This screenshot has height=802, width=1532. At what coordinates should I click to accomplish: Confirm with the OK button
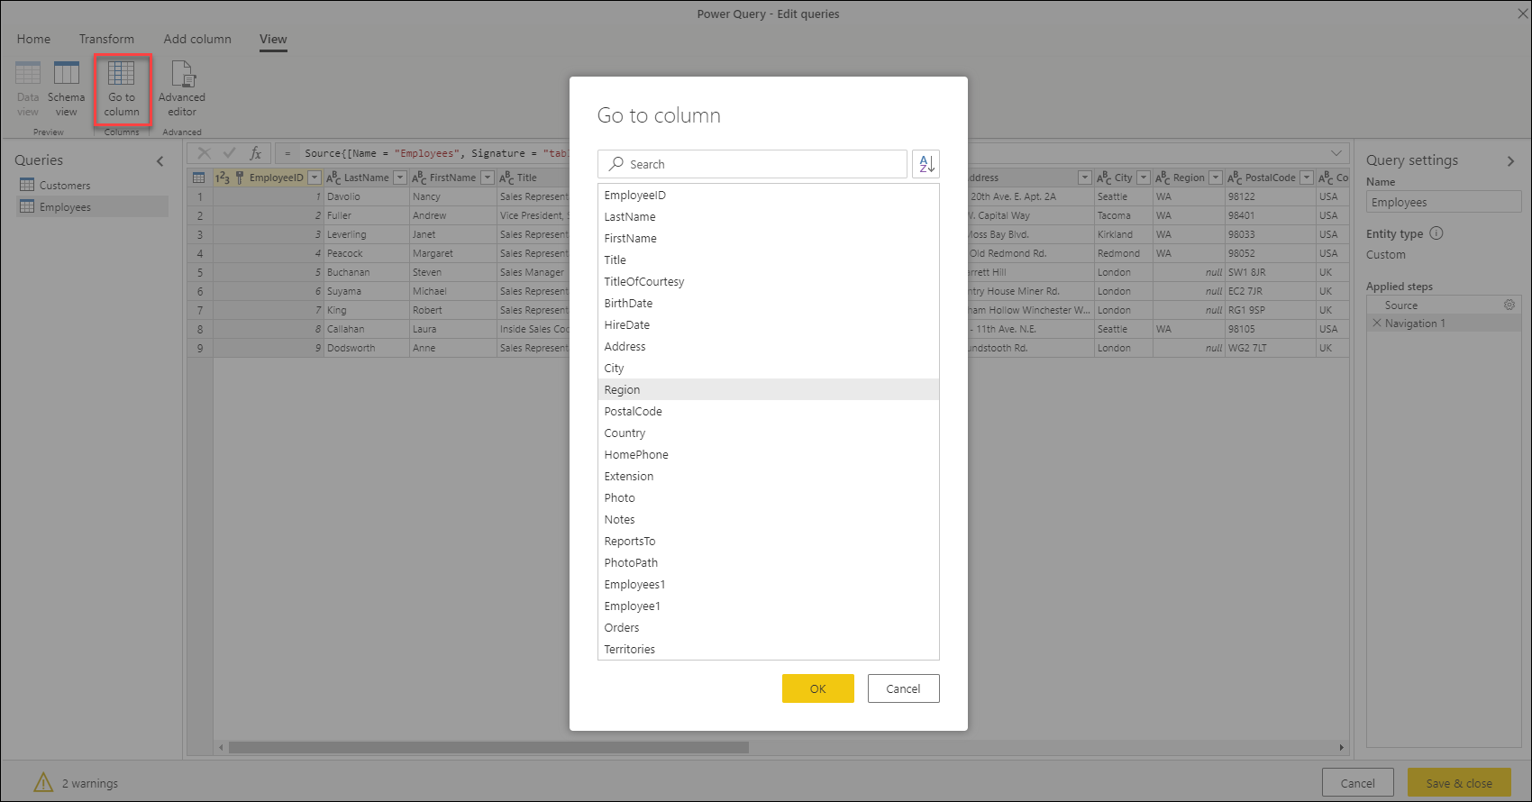818,688
